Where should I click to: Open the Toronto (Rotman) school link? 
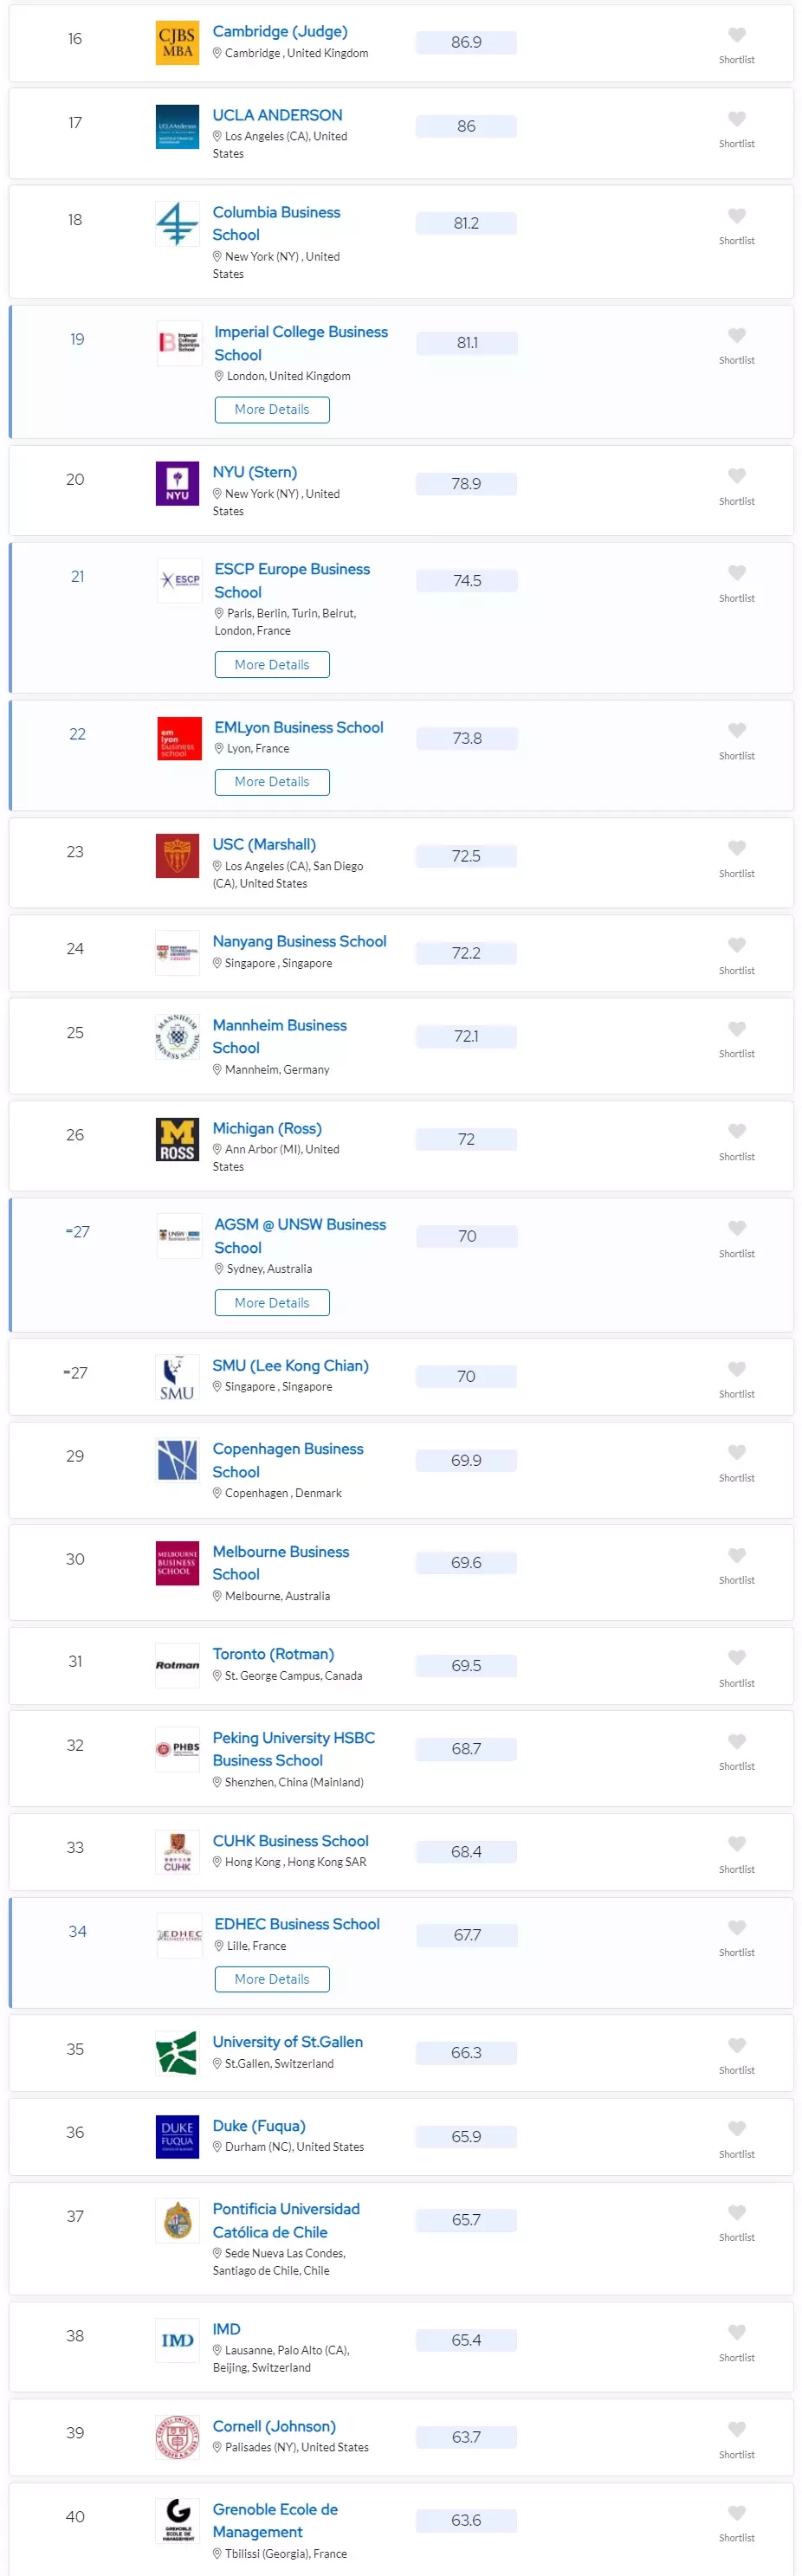click(x=273, y=1654)
